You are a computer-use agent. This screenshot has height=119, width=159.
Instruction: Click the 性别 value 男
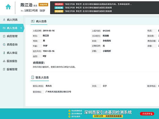click(x=44, y=41)
